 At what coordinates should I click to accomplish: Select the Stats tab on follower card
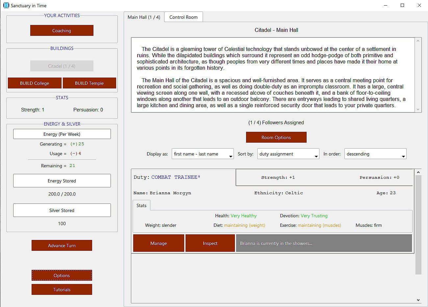tap(141, 205)
